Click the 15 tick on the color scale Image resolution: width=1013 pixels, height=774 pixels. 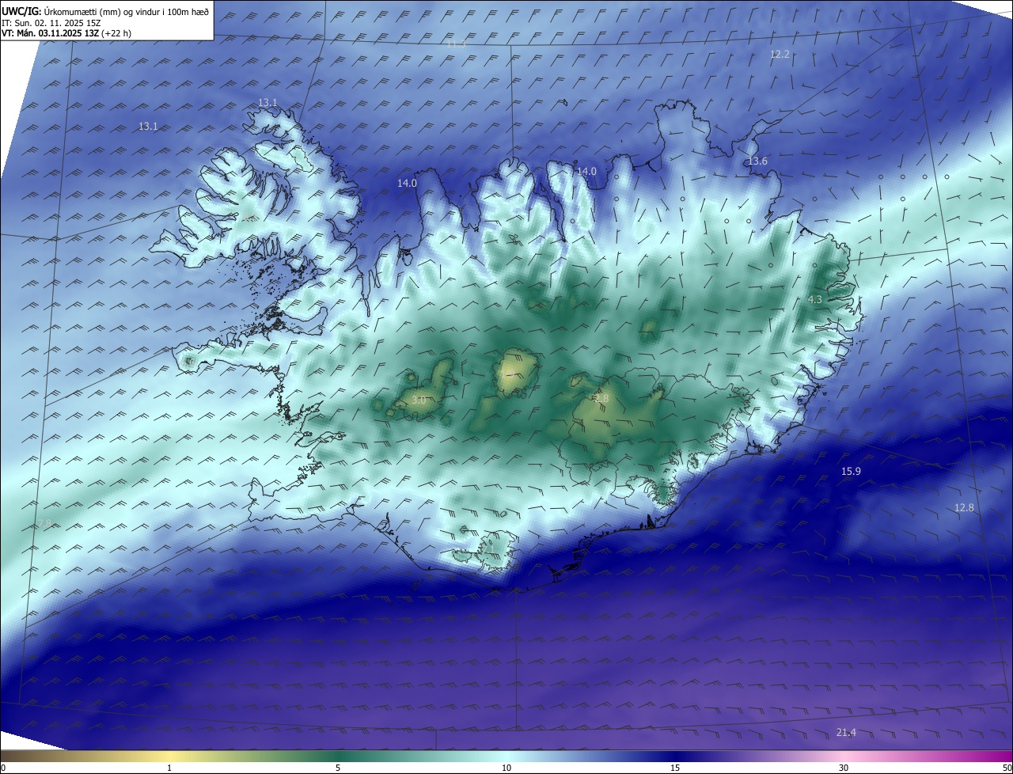click(675, 768)
